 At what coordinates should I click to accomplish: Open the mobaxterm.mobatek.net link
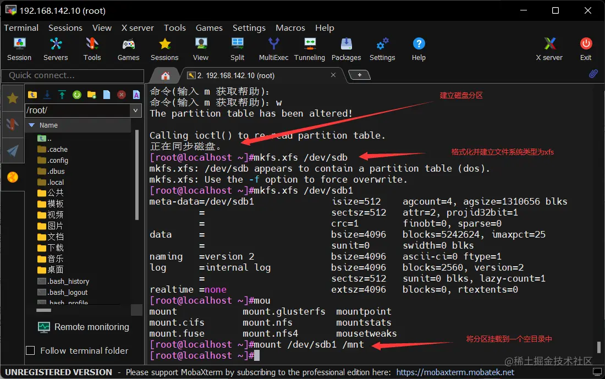(455, 372)
